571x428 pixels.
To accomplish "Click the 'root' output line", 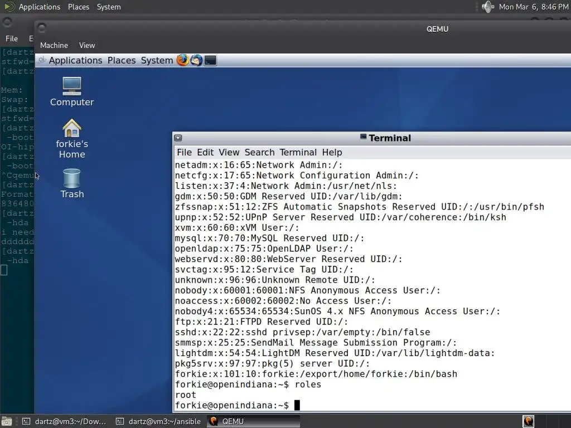I will tap(185, 395).
